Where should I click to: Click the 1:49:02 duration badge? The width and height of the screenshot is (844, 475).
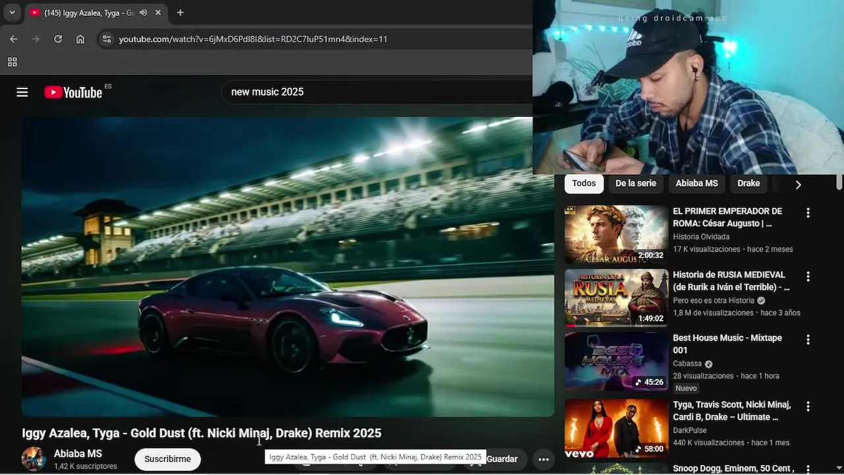tap(651, 319)
